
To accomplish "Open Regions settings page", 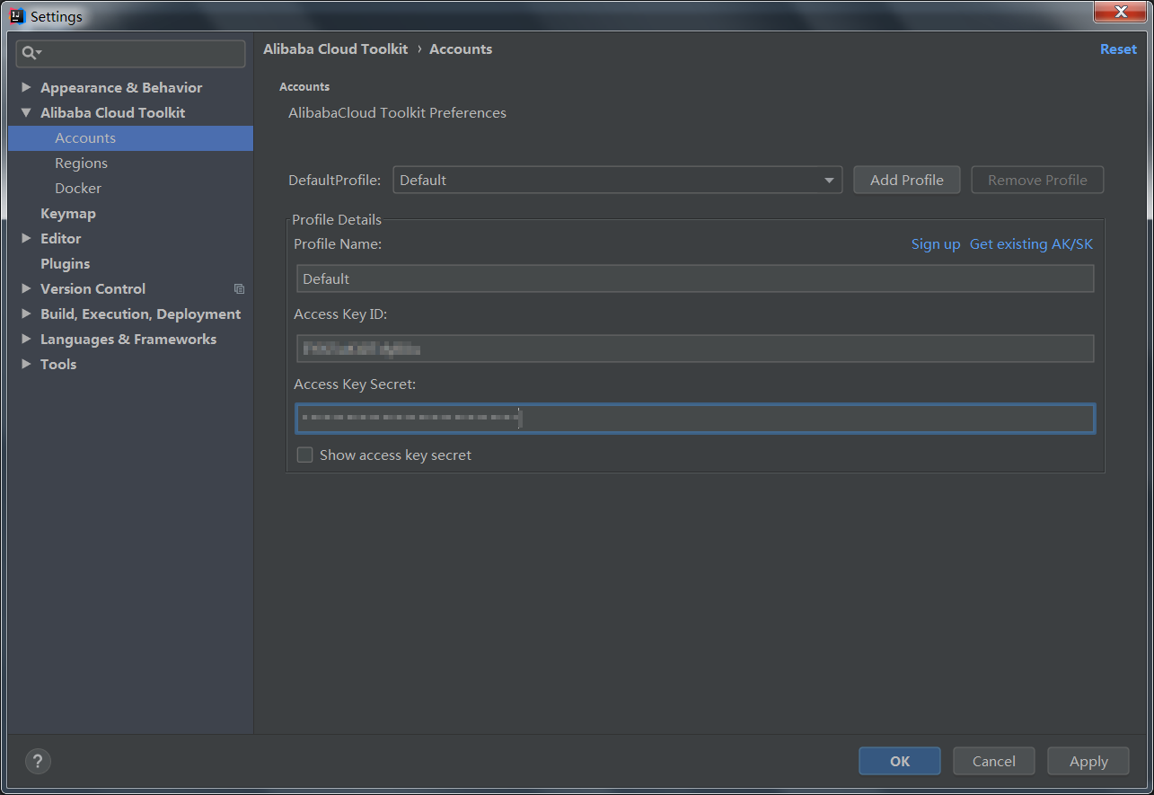I will click(81, 163).
